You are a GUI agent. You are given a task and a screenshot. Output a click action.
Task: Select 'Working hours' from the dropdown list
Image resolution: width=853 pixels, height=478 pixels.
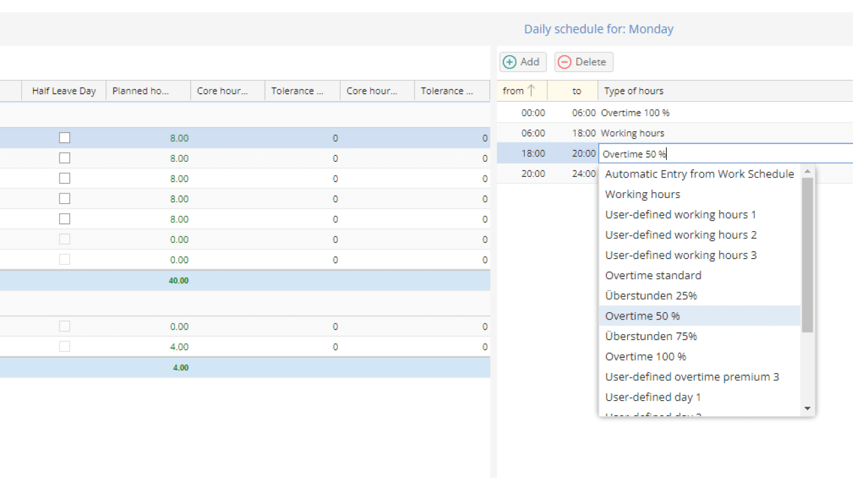642,194
